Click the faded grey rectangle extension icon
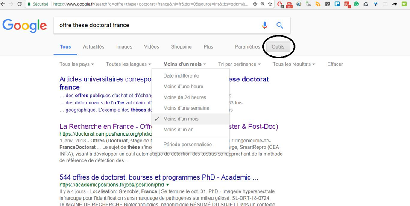The height and width of the screenshot is (206, 410). pos(385,4)
